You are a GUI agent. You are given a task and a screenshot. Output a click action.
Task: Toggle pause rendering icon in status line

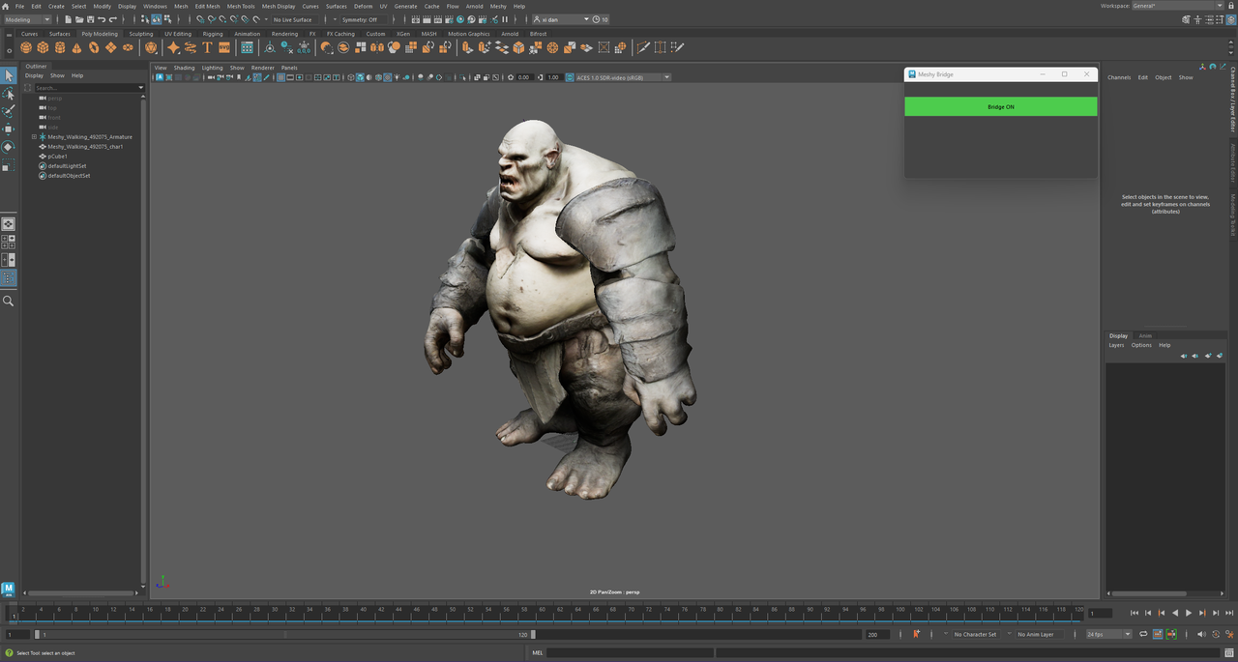pos(506,19)
